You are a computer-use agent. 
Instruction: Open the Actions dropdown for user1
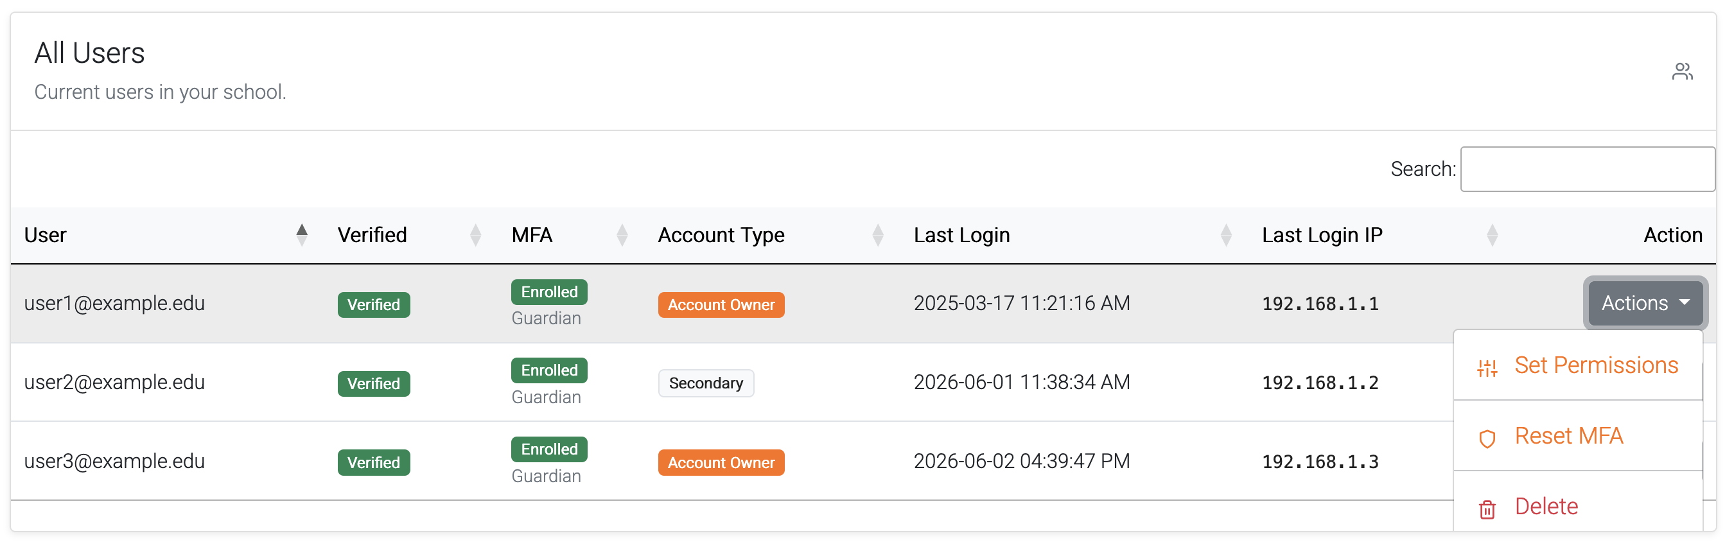1645,303
